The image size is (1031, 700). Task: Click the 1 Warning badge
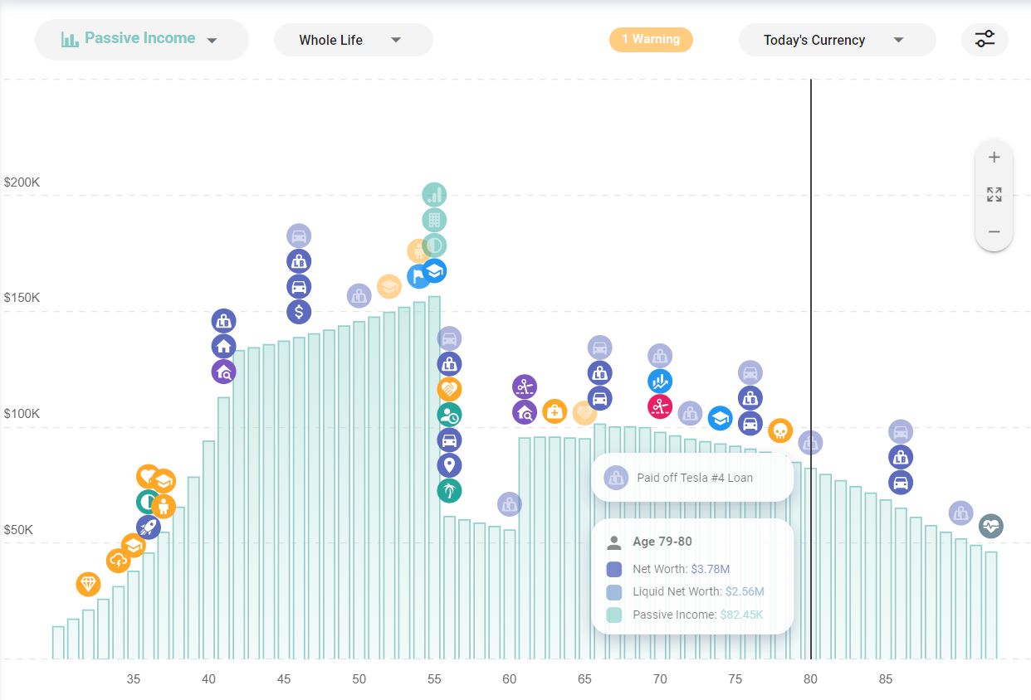(x=651, y=39)
